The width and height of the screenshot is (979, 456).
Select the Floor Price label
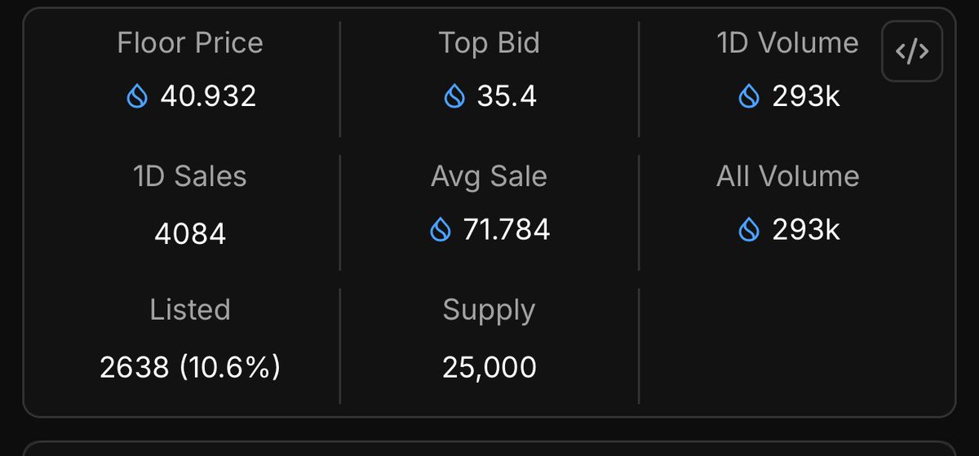pyautogui.click(x=190, y=43)
